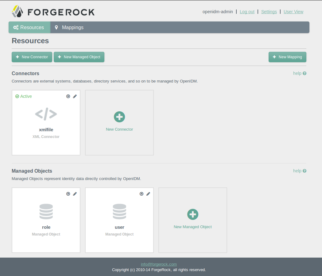Click the Resources page heading
Image resolution: width=322 pixels, height=276 pixels.
pos(30,40)
